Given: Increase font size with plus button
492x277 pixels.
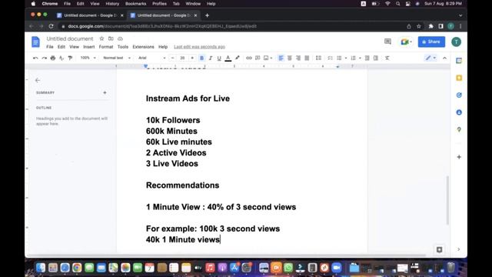Looking at the screenshot, I should 192,58.
